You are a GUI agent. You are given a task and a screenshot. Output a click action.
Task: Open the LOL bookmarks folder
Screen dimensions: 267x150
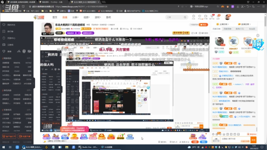[44, 11]
